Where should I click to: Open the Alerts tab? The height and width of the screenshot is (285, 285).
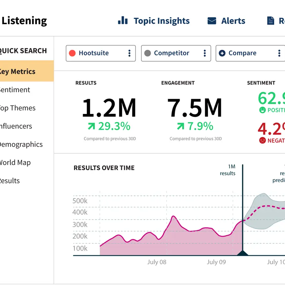pyautogui.click(x=226, y=21)
